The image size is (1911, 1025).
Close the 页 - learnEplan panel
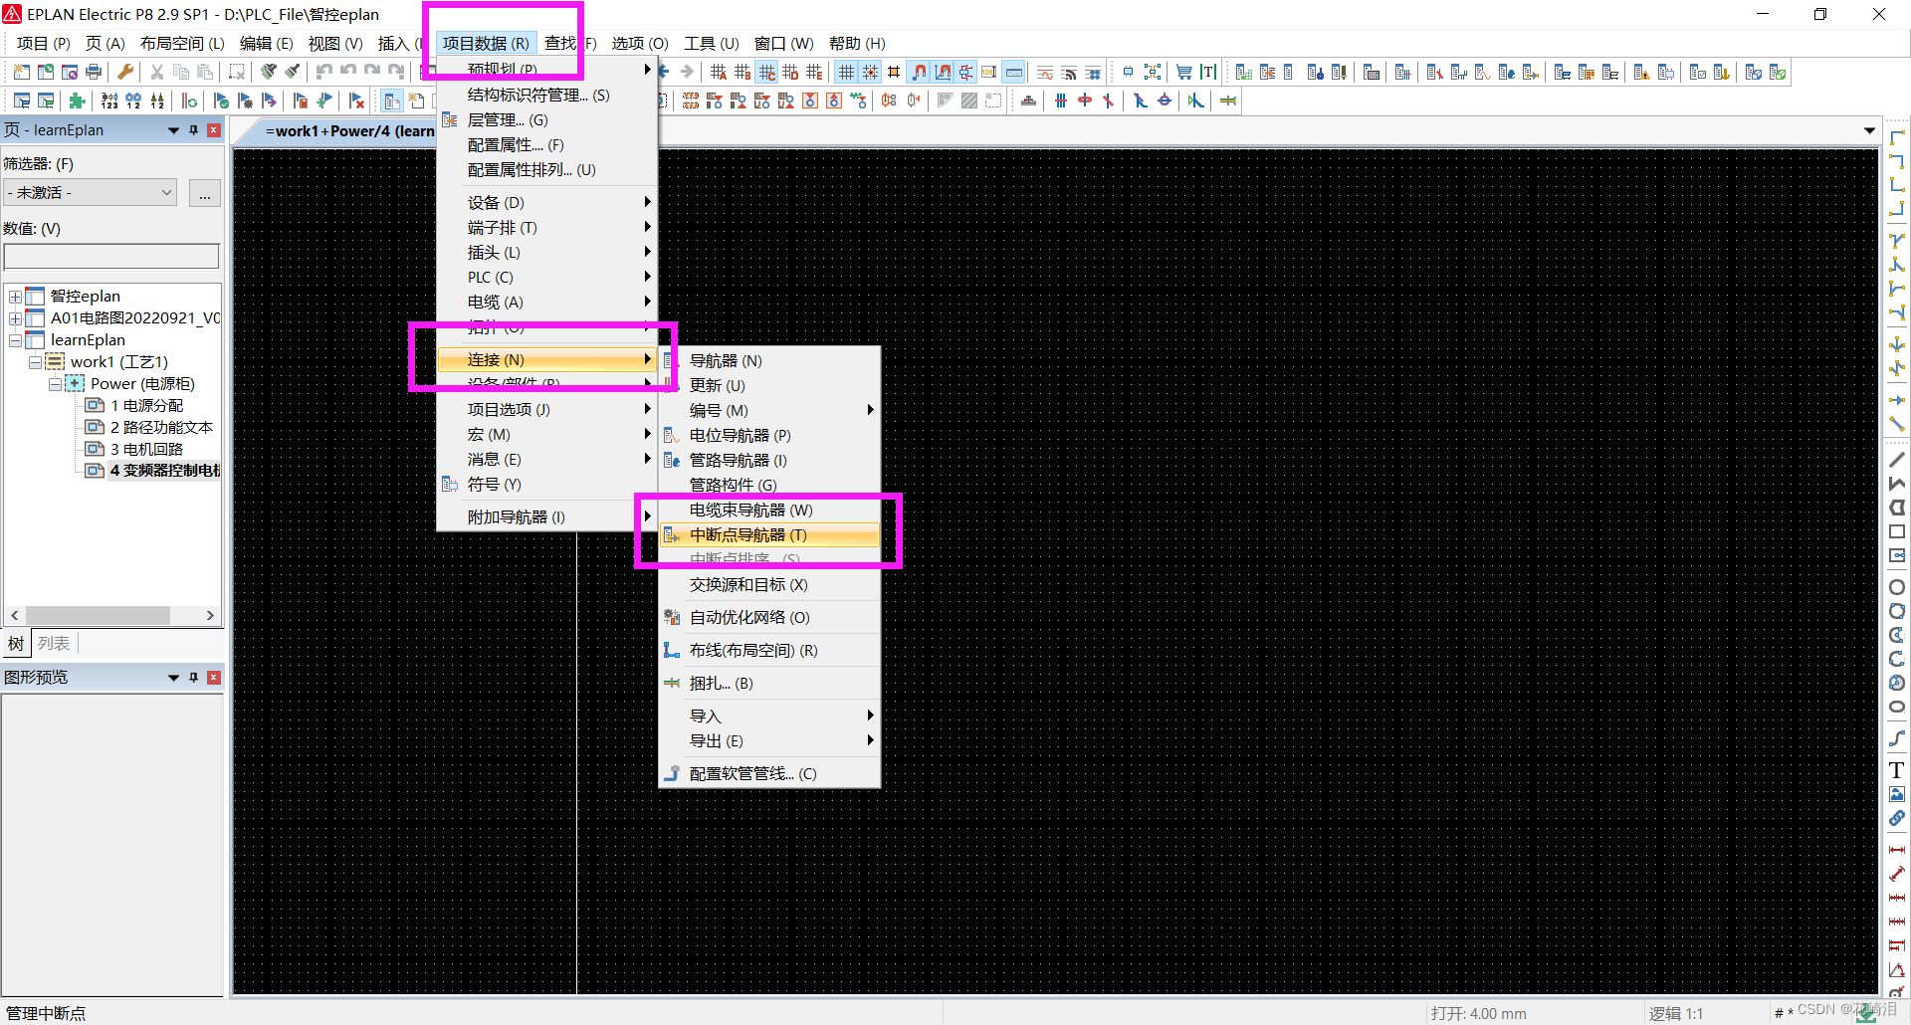tap(214, 130)
